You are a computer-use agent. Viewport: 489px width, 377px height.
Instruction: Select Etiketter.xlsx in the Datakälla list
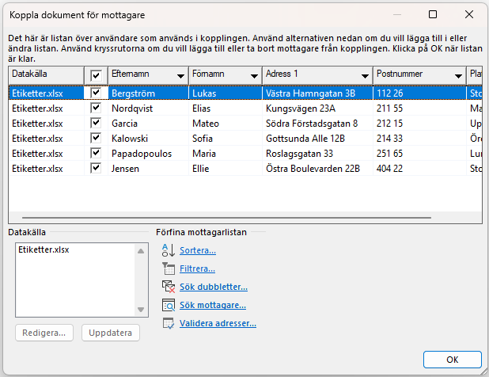click(46, 250)
